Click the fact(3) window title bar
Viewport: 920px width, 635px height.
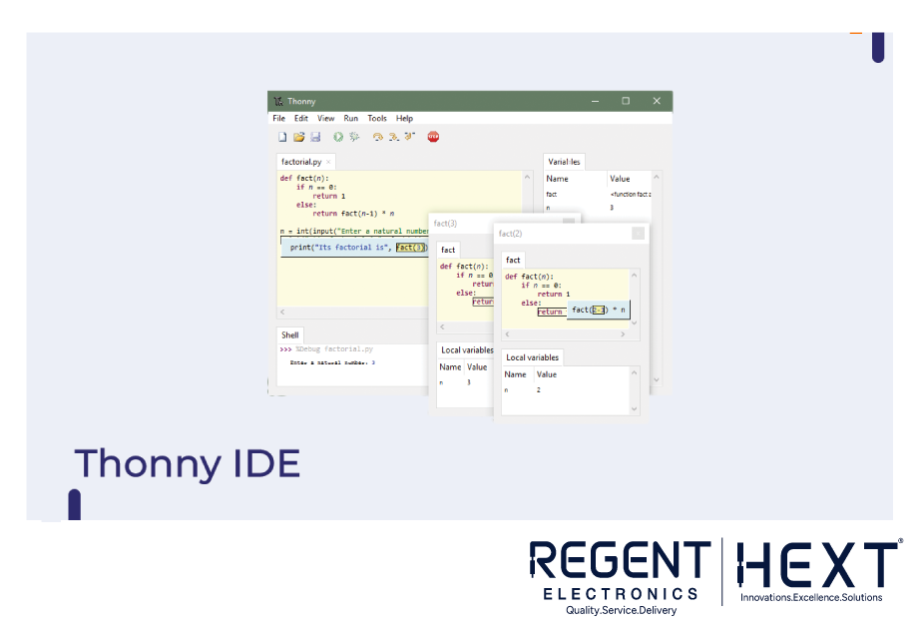click(x=505, y=223)
